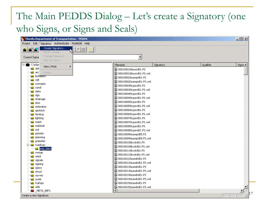Screen dimensions: 269x202
Task: Select the landscp folder
Action: click(x=40, y=114)
